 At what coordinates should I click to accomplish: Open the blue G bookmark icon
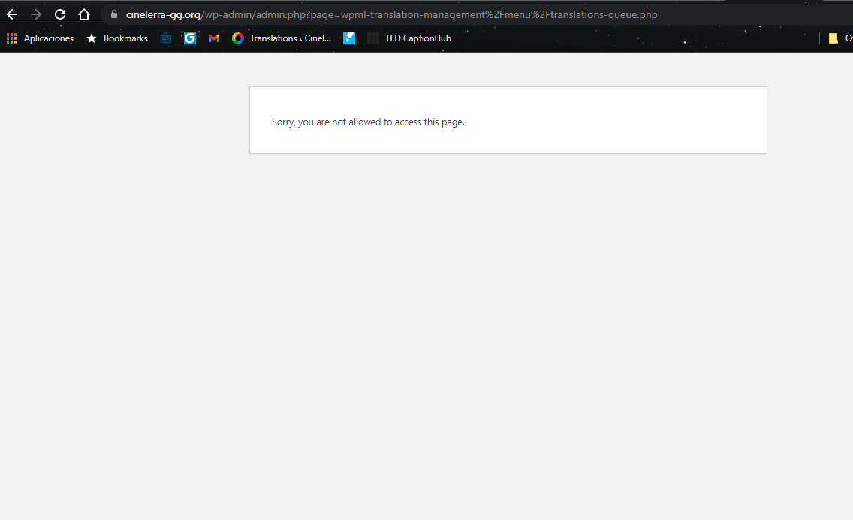click(190, 38)
